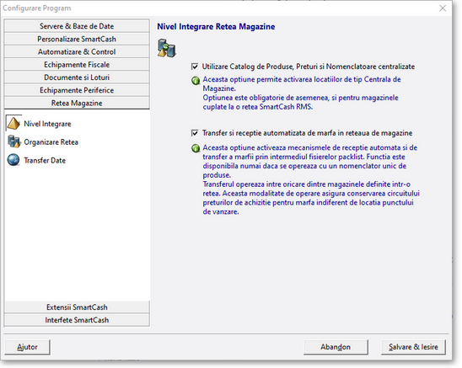Viewport: 462px width, 368px height.
Task: Click the Salvare & Iesire button
Action: point(413,347)
